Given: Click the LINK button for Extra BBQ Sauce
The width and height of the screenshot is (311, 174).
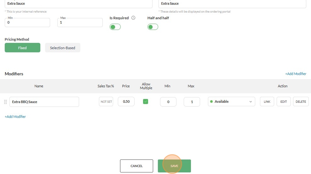Looking at the screenshot, I should click(x=267, y=101).
